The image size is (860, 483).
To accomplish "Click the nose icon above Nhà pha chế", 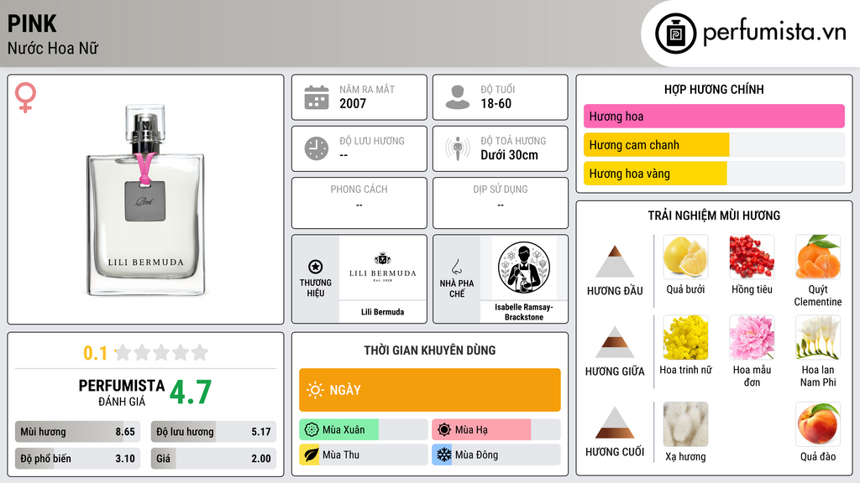I will (x=456, y=267).
